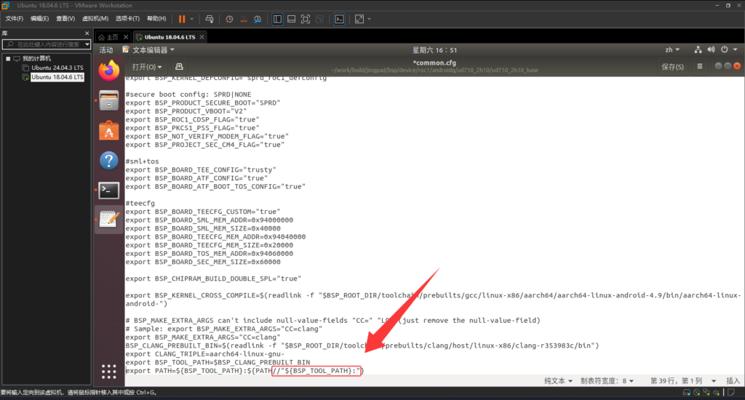Click the 活动 Activities button
The width and height of the screenshot is (745, 400).
(x=106, y=50)
